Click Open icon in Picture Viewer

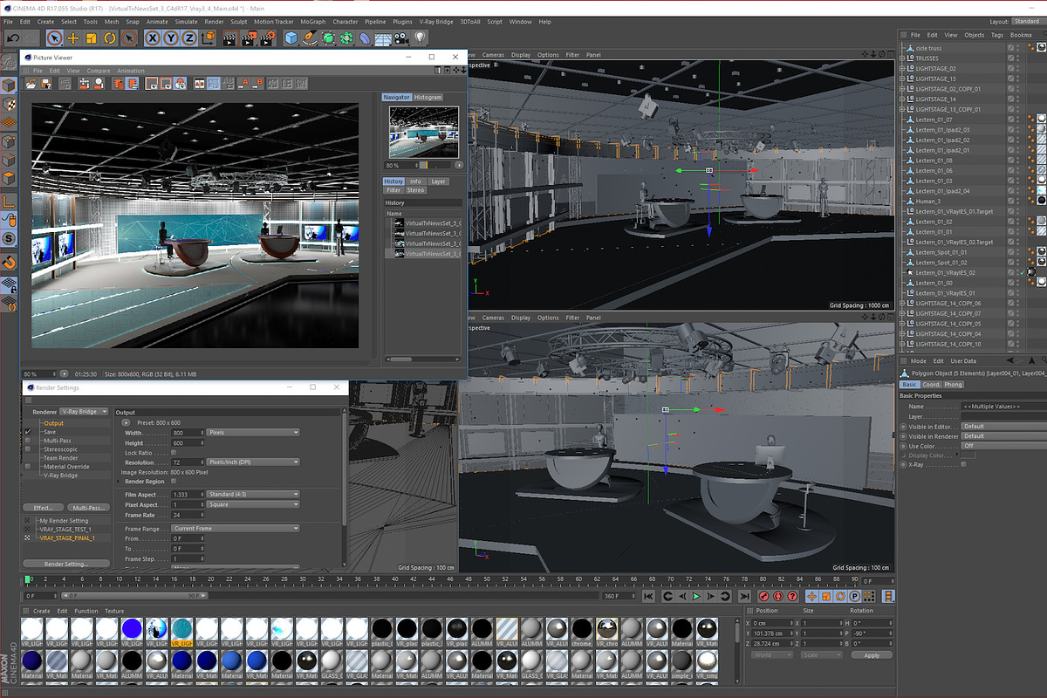[31, 84]
